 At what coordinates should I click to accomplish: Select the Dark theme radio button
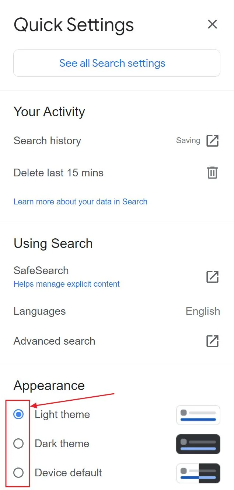(x=18, y=444)
